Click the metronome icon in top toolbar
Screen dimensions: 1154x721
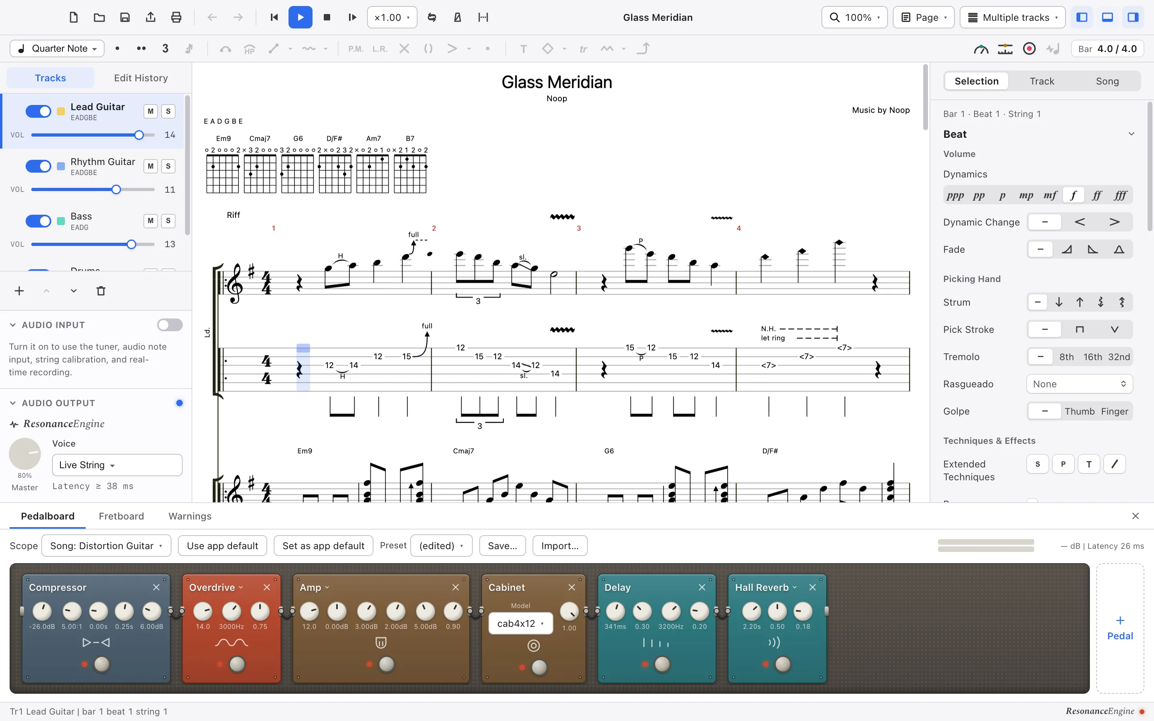tap(457, 18)
